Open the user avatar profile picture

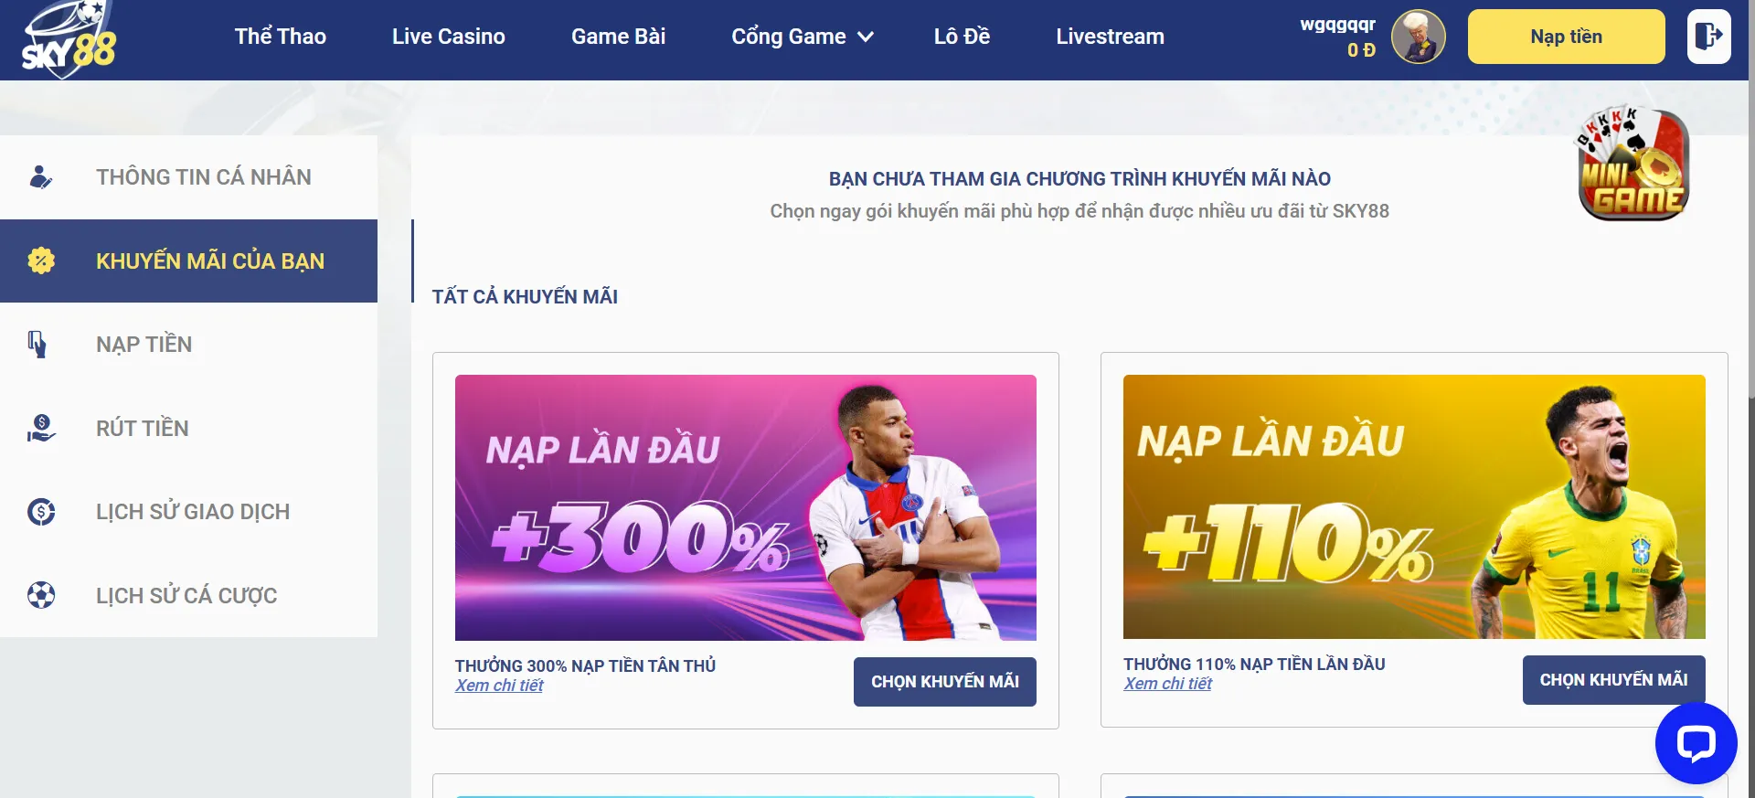click(x=1418, y=37)
